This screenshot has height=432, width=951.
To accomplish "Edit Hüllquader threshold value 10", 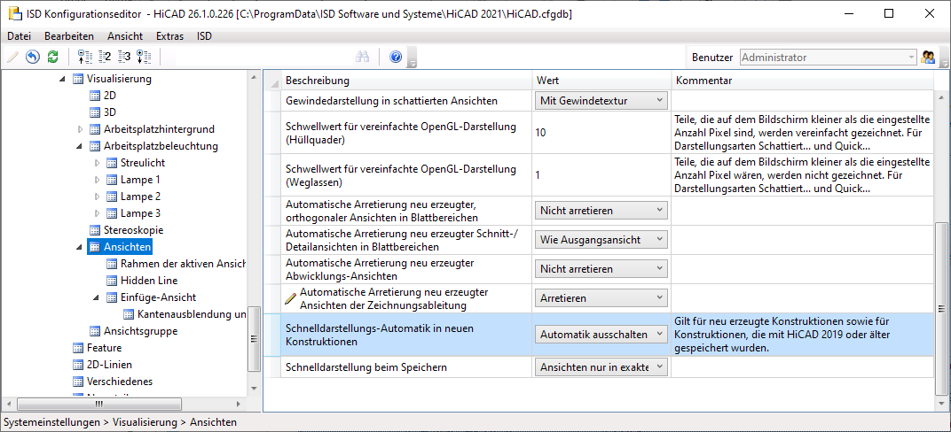I will [601, 133].
